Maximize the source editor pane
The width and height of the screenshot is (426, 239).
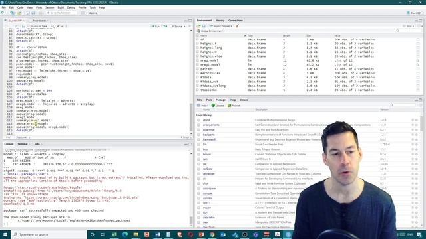[190, 21]
